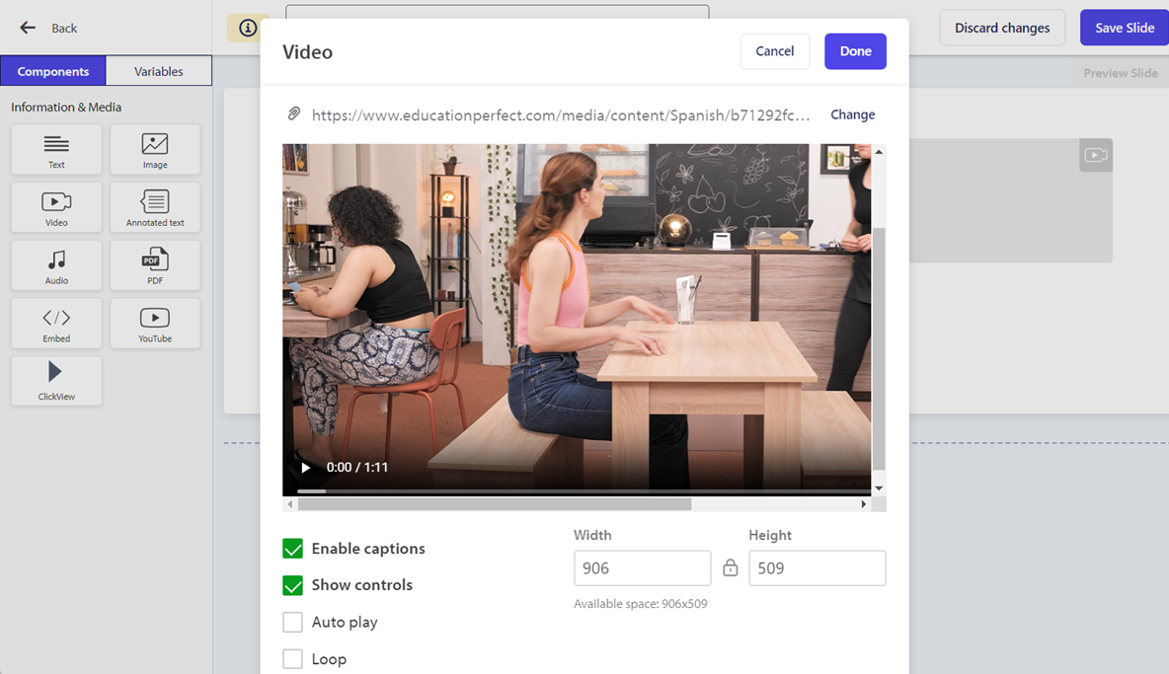Click the scroll left arrow
This screenshot has width=1169, height=674.
(x=290, y=504)
